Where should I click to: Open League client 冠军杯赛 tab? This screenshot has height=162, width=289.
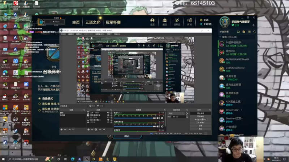click(113, 22)
